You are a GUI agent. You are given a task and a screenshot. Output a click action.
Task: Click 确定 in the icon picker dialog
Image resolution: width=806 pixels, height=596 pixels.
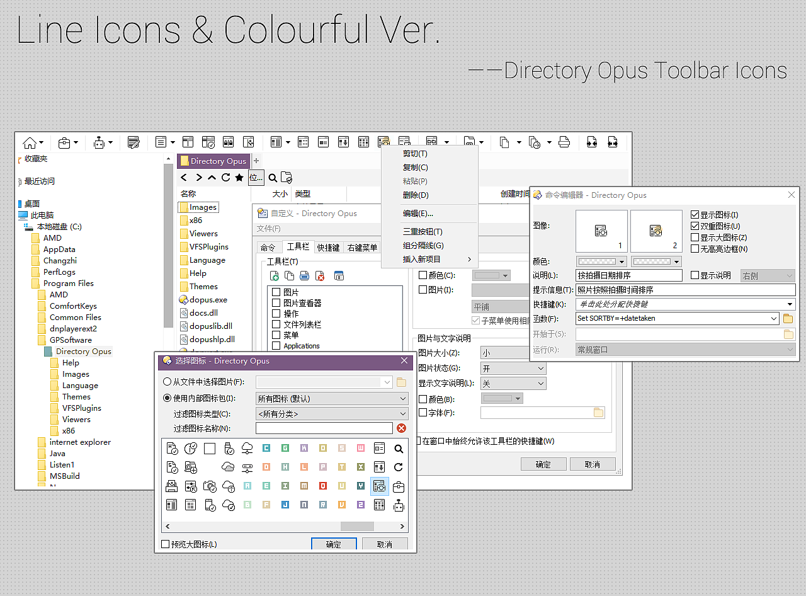pos(334,544)
